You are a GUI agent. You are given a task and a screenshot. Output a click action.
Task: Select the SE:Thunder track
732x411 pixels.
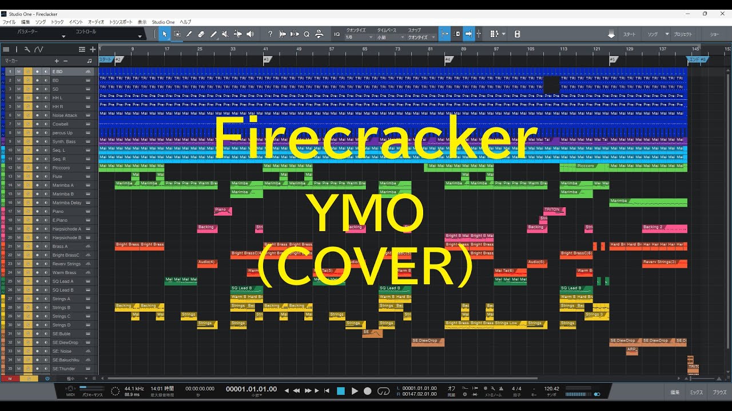point(64,369)
